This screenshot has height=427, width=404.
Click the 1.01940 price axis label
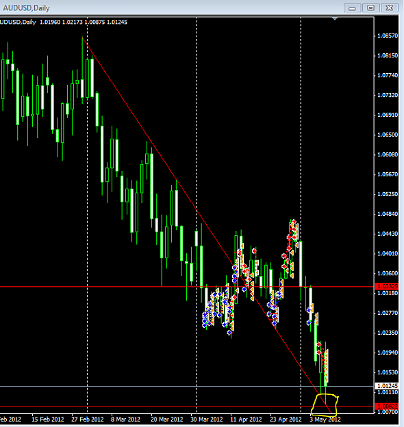coord(388,353)
